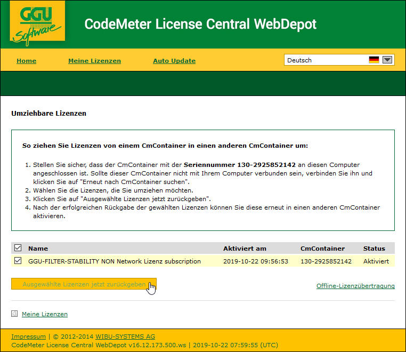Image resolution: width=406 pixels, height=352 pixels.
Task: Click the back arrow icon beside bottom Meine Lizenzen
Action: pos(14,314)
